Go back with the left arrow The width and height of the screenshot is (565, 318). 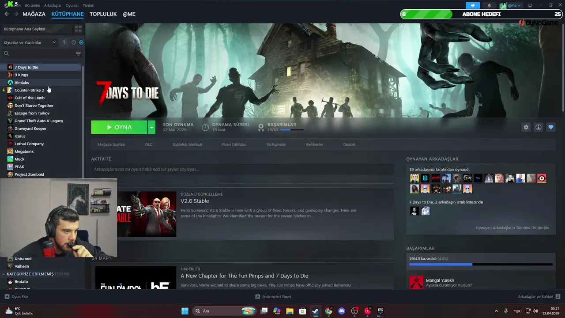pos(7,14)
